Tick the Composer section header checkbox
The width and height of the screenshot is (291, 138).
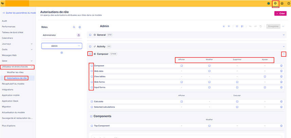click(90, 54)
